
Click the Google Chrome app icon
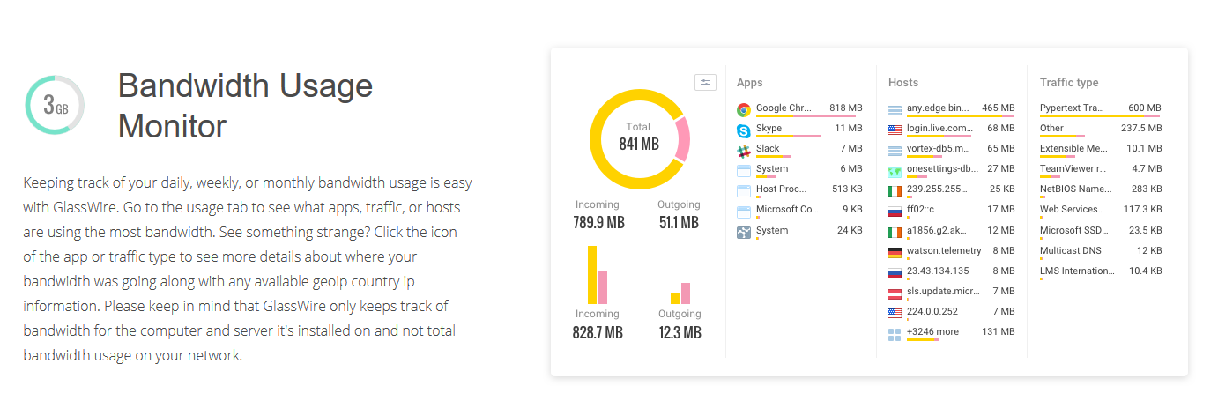point(744,109)
